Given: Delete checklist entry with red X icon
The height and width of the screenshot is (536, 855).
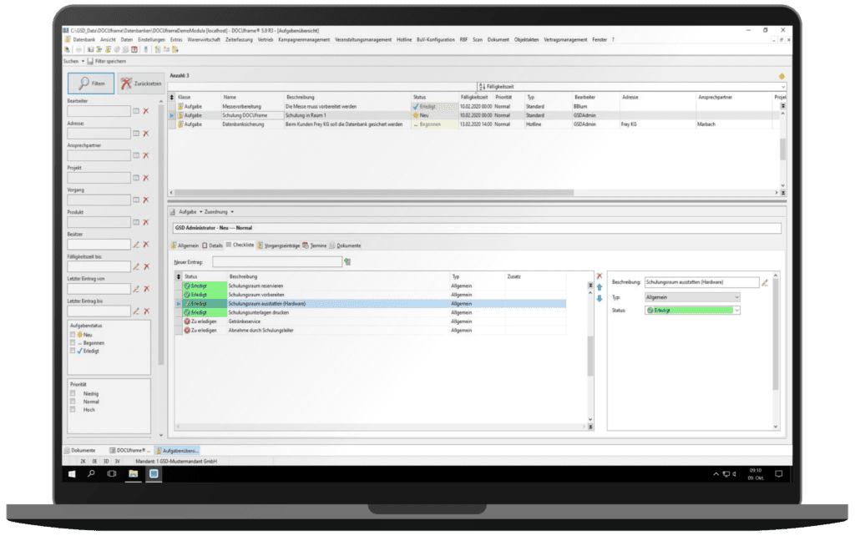Looking at the screenshot, I should [x=600, y=276].
